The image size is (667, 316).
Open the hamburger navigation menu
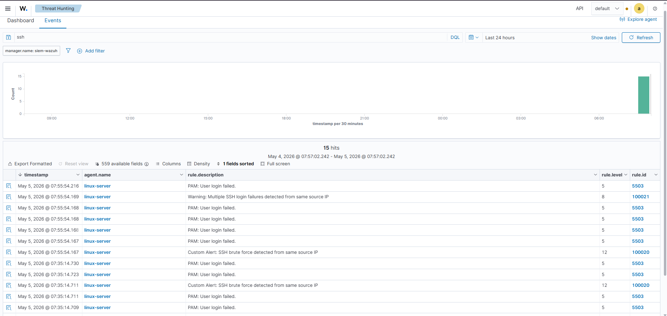tap(8, 8)
